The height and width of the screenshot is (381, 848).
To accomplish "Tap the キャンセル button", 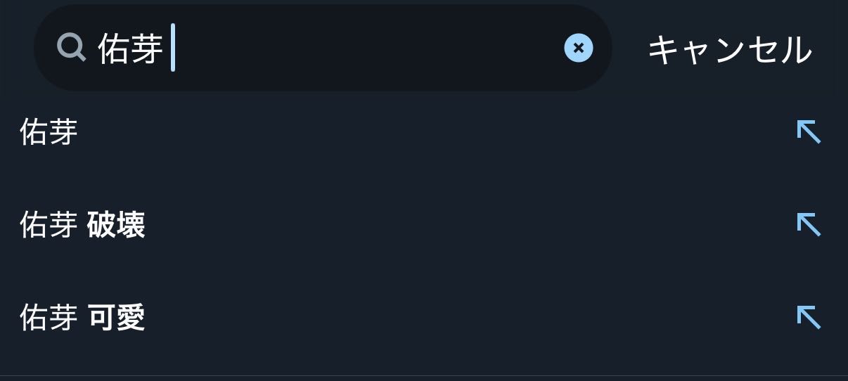I will [729, 49].
